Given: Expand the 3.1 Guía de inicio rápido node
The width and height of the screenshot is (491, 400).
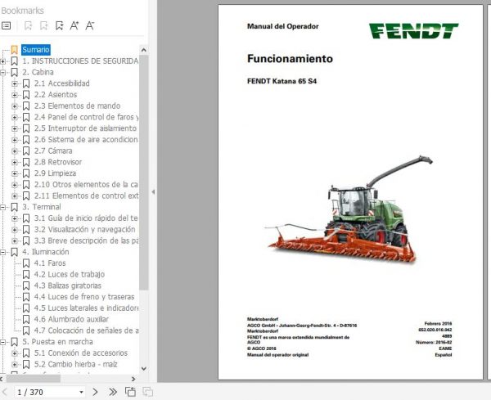Looking at the screenshot, I should 15,218.
